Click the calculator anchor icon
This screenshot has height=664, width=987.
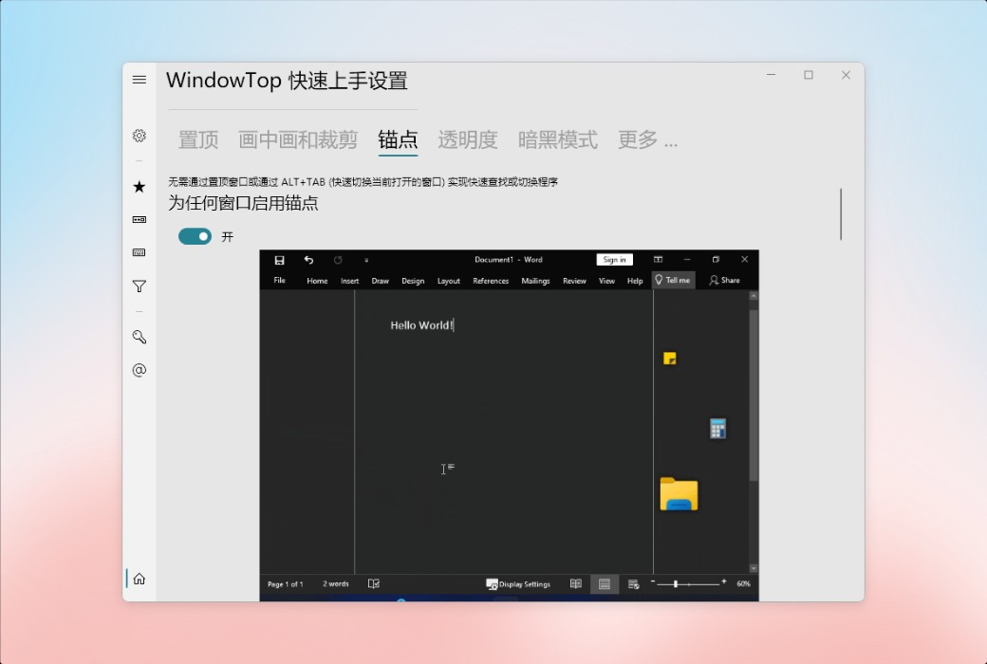(717, 429)
